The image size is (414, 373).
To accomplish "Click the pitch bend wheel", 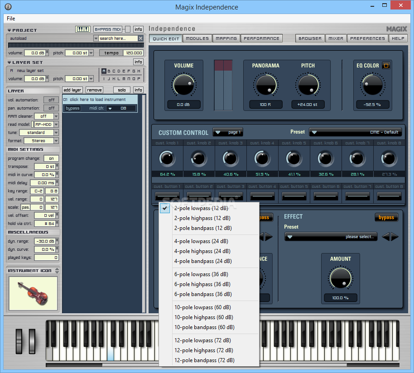I will pos(19,341).
